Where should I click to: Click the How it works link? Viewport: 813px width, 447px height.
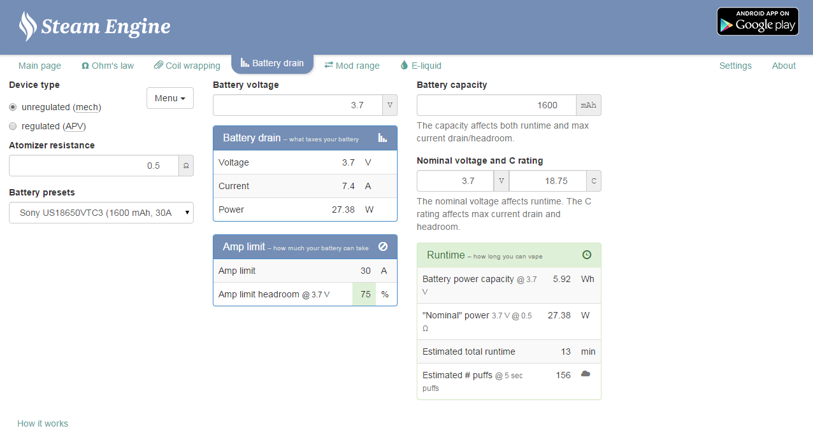click(43, 423)
